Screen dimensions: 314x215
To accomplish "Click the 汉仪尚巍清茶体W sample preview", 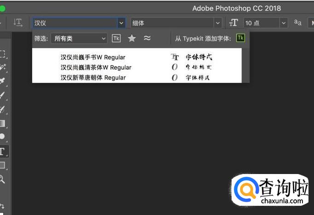I will point(198,67).
